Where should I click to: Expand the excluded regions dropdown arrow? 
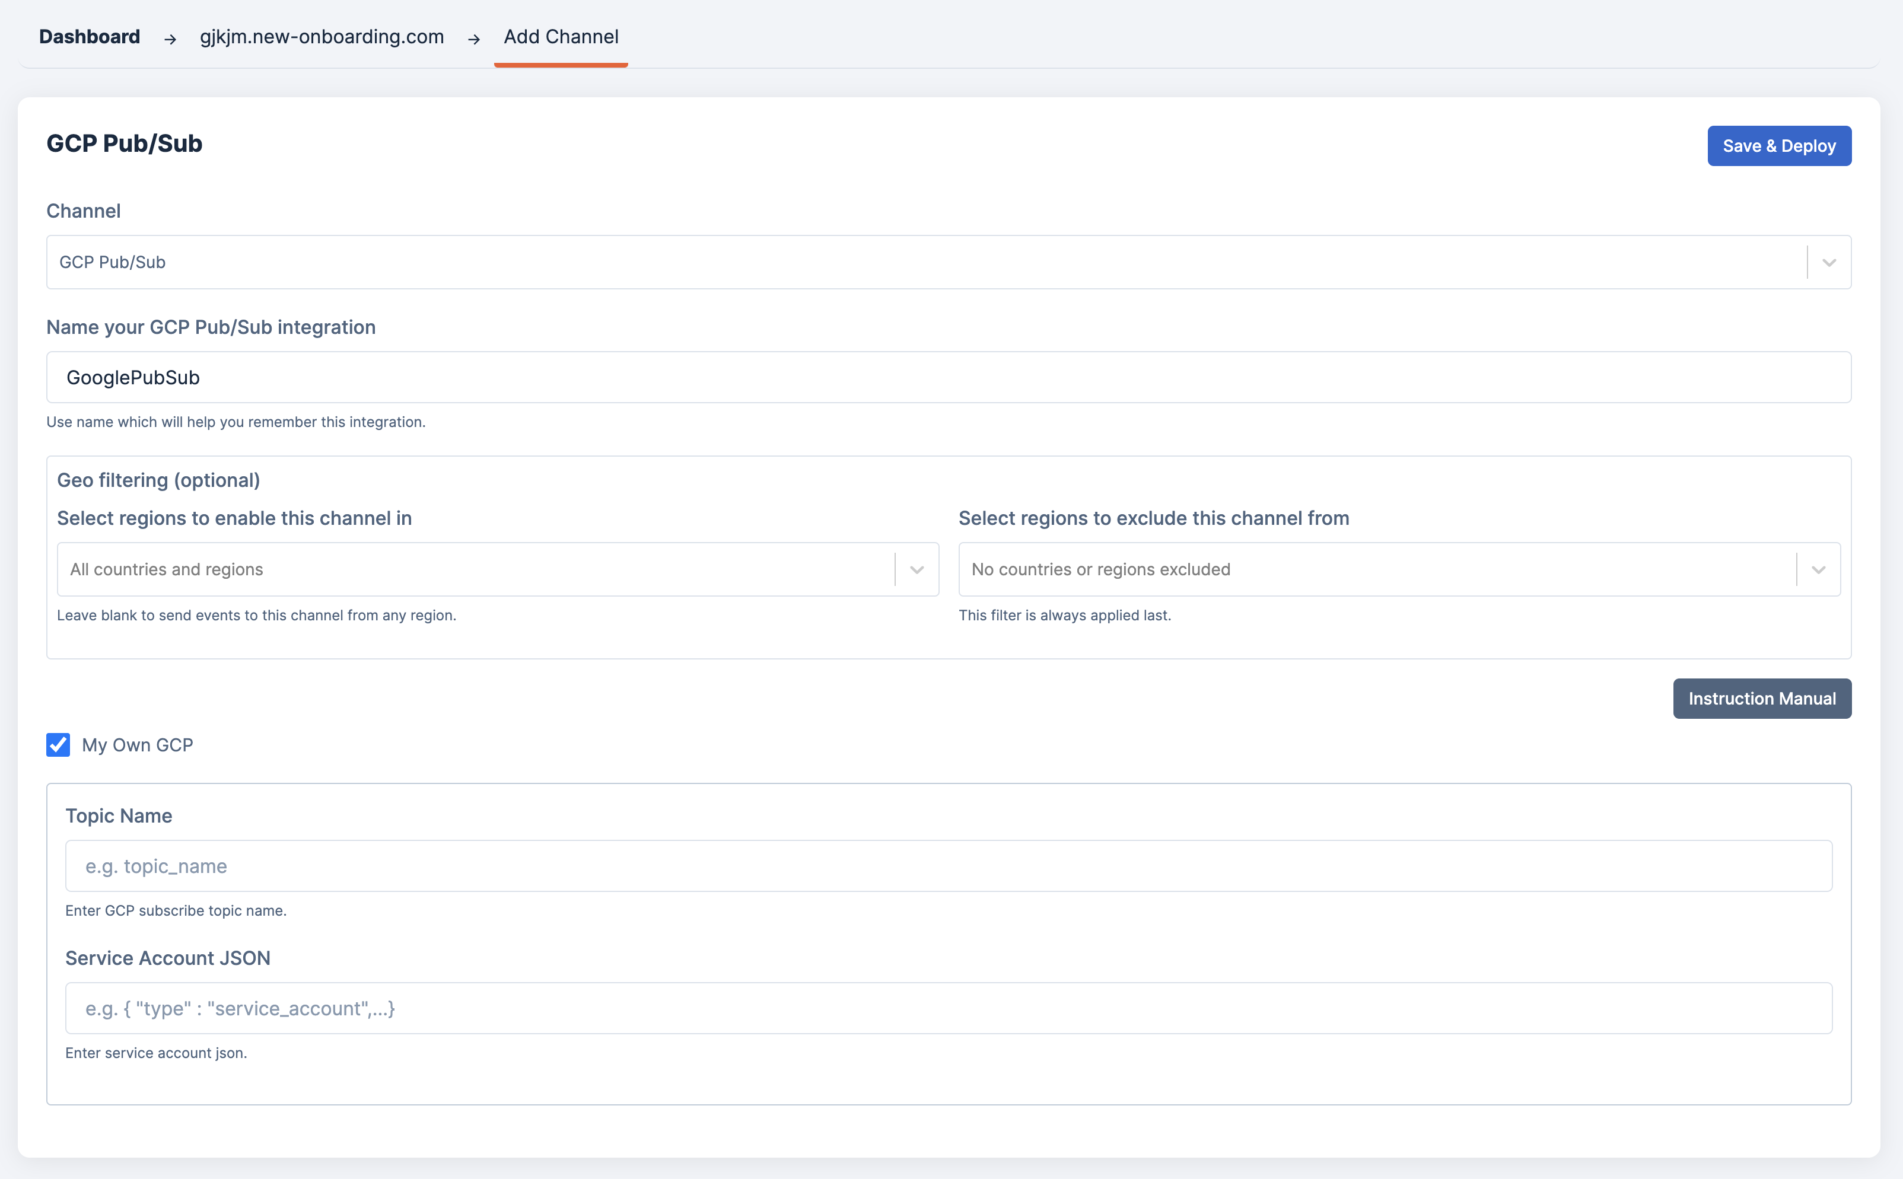click(x=1818, y=569)
